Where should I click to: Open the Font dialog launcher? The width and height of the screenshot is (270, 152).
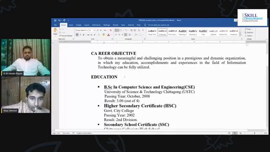click(112, 39)
